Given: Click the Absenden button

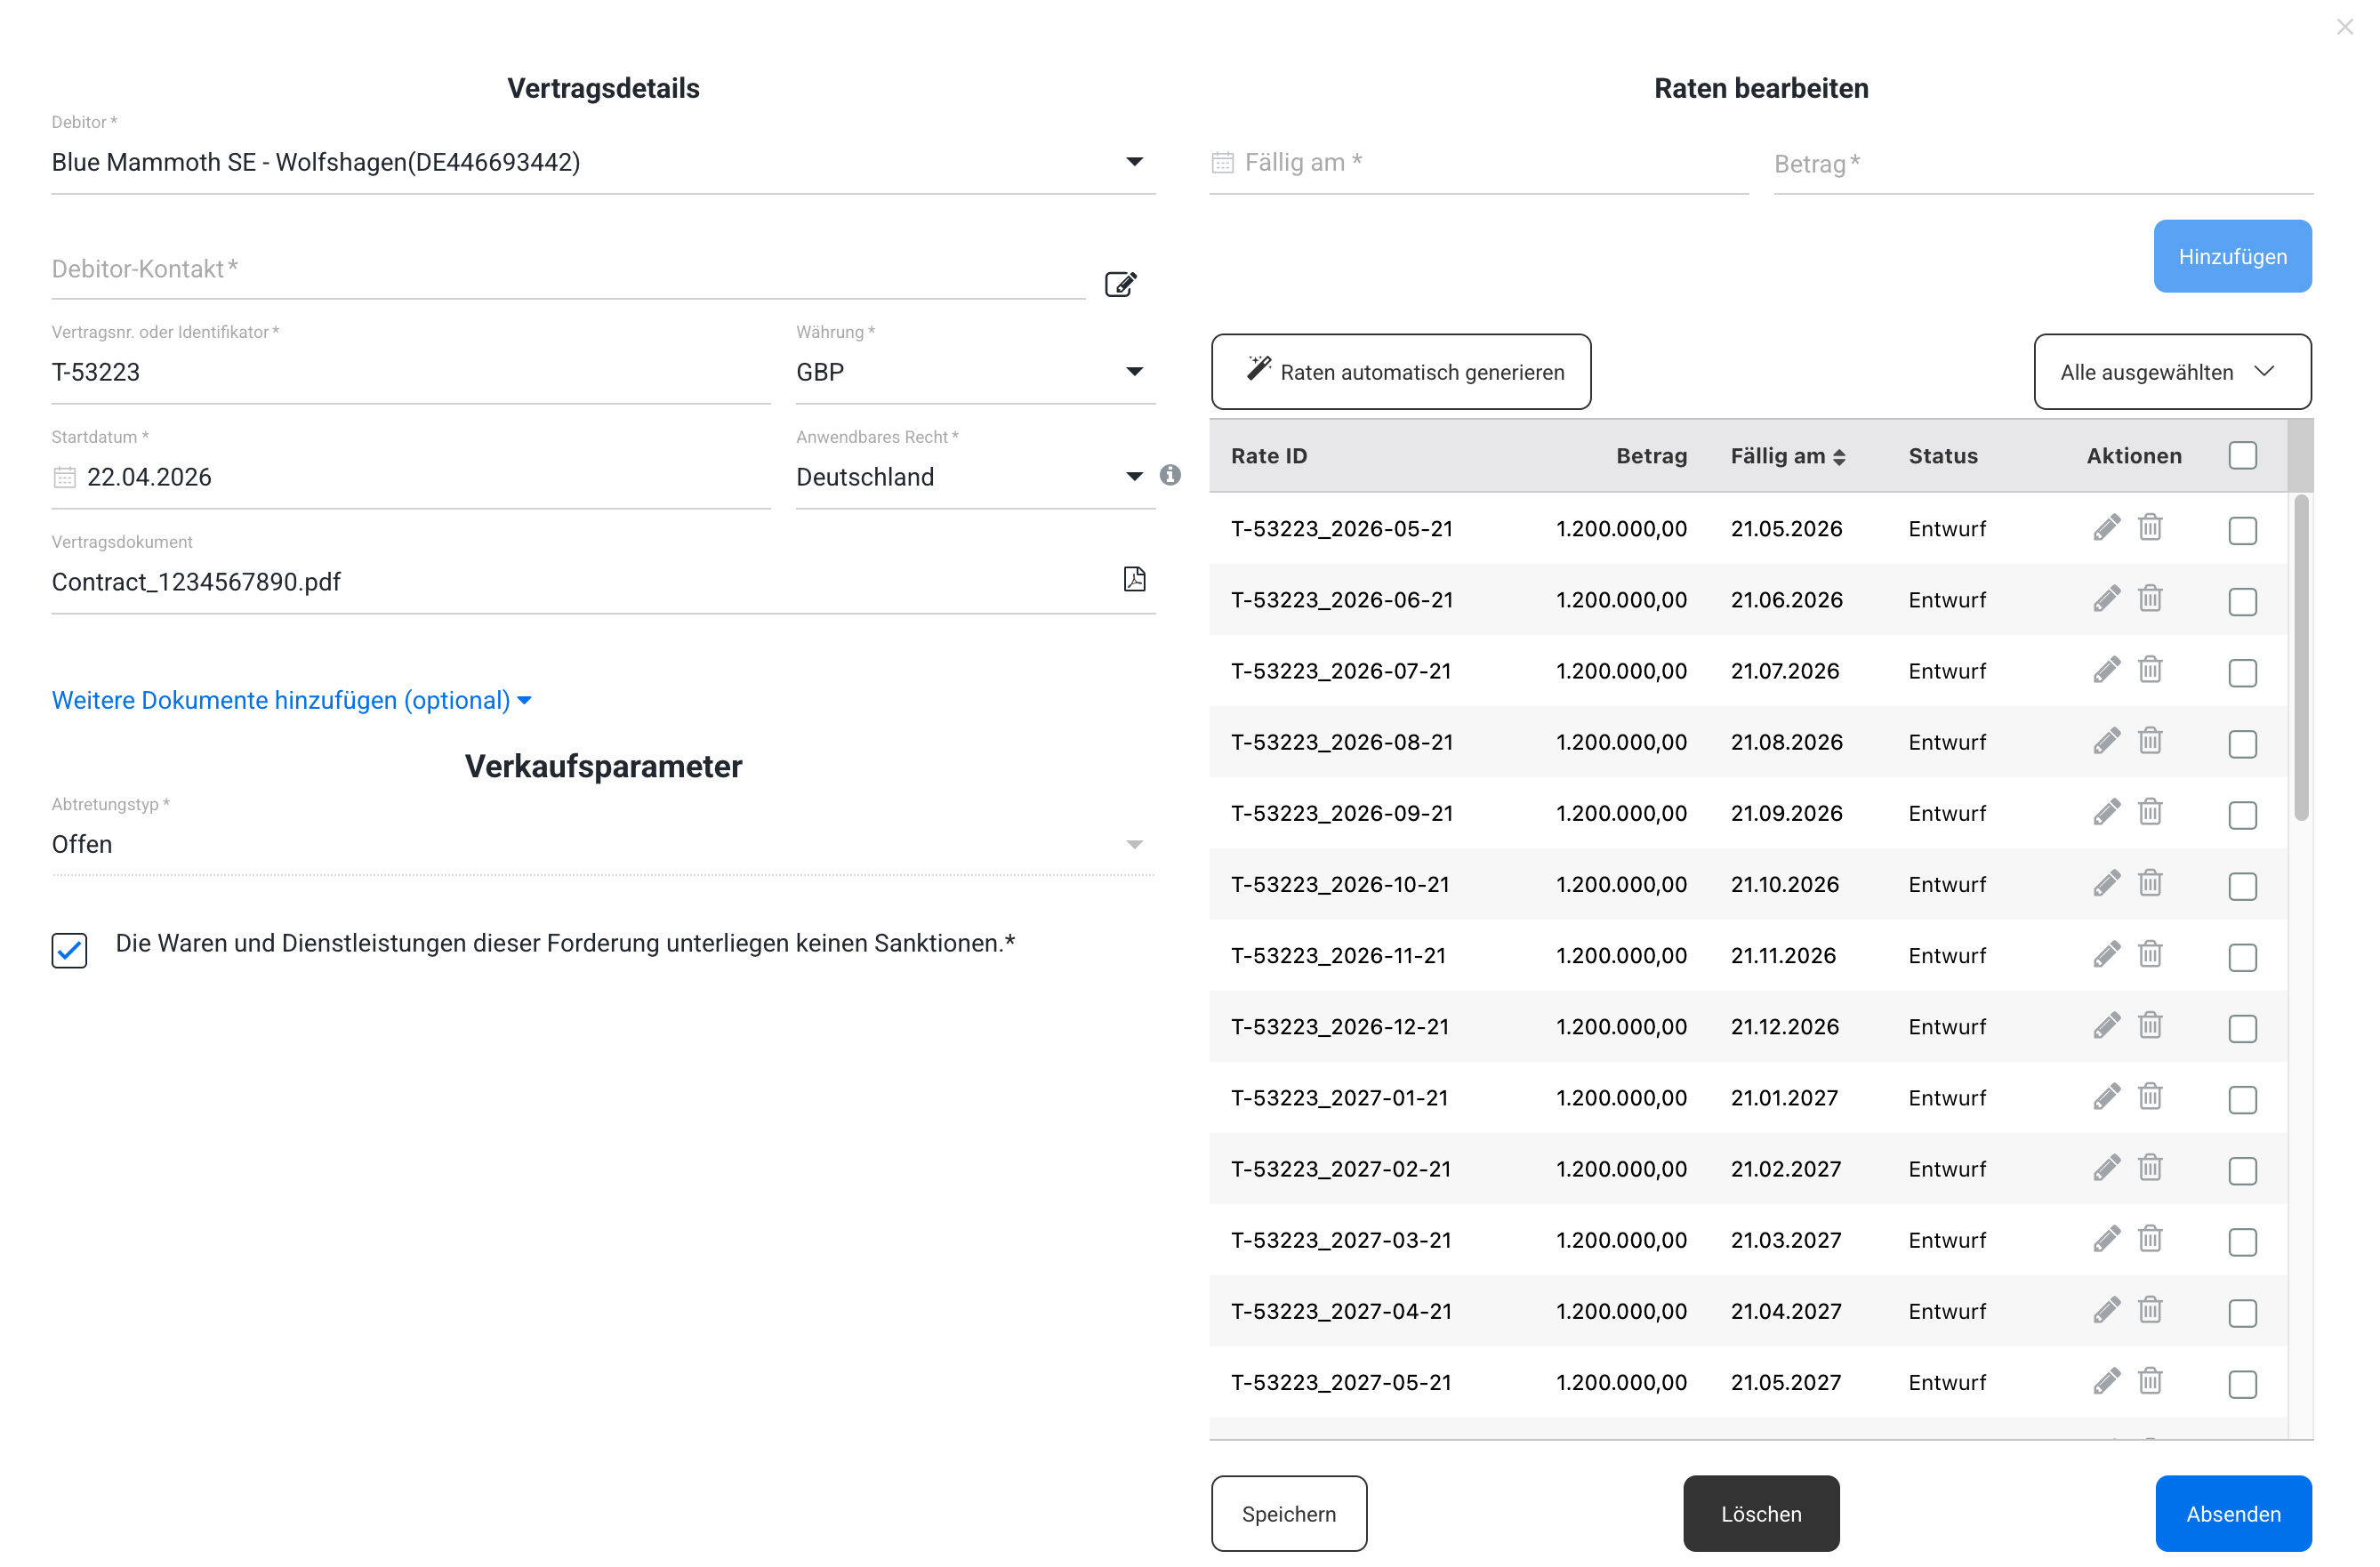Looking at the screenshot, I should [2232, 1513].
